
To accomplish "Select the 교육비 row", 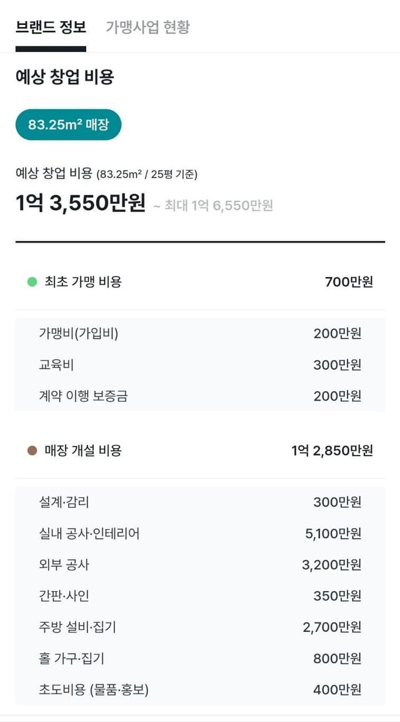I will [200, 365].
